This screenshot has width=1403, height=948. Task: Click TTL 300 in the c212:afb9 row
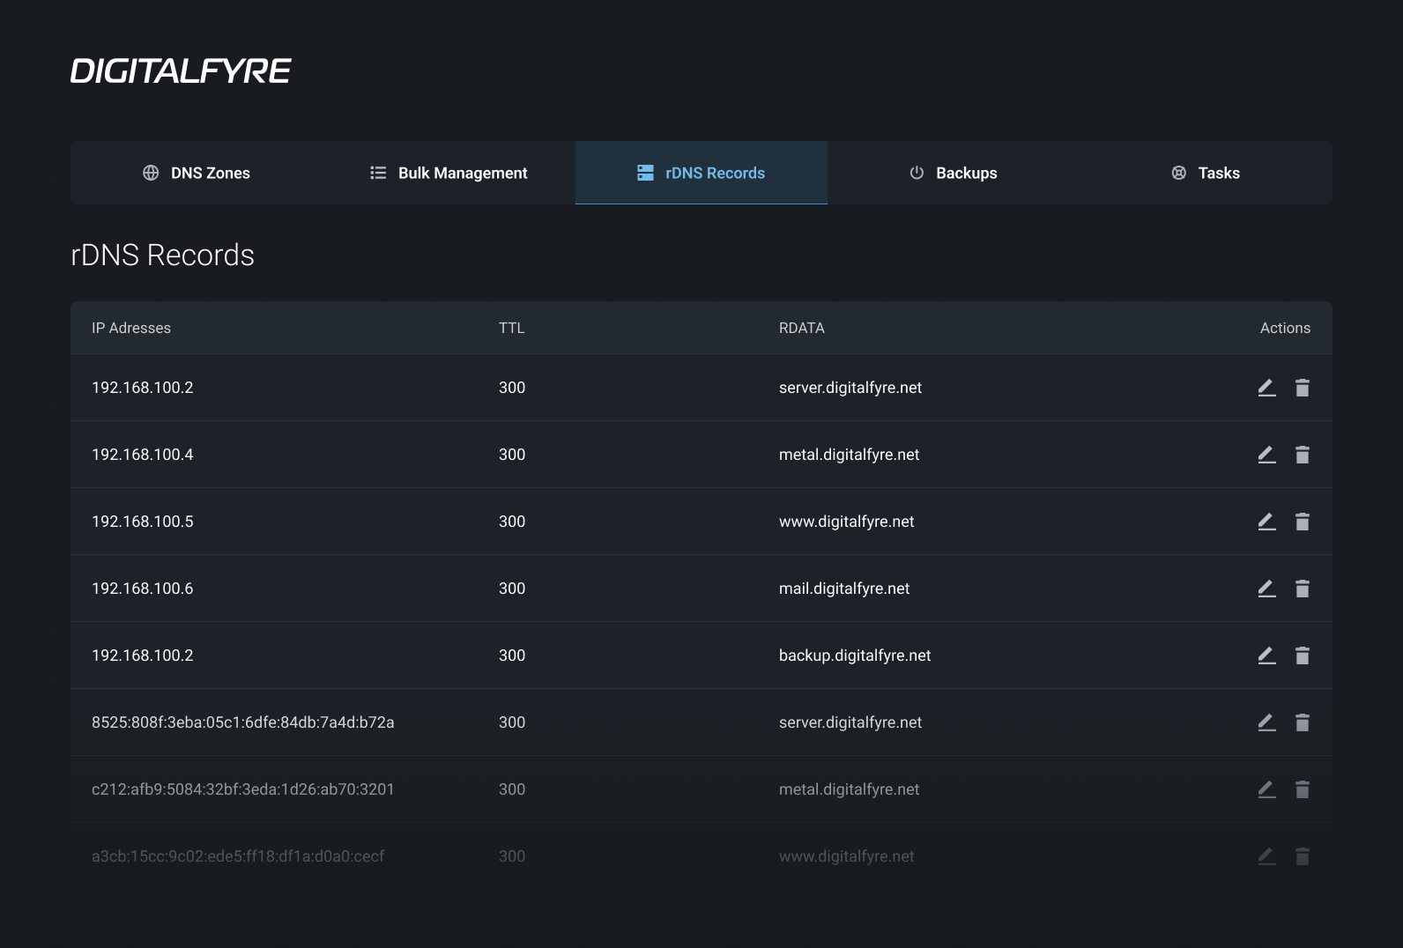[x=512, y=789]
